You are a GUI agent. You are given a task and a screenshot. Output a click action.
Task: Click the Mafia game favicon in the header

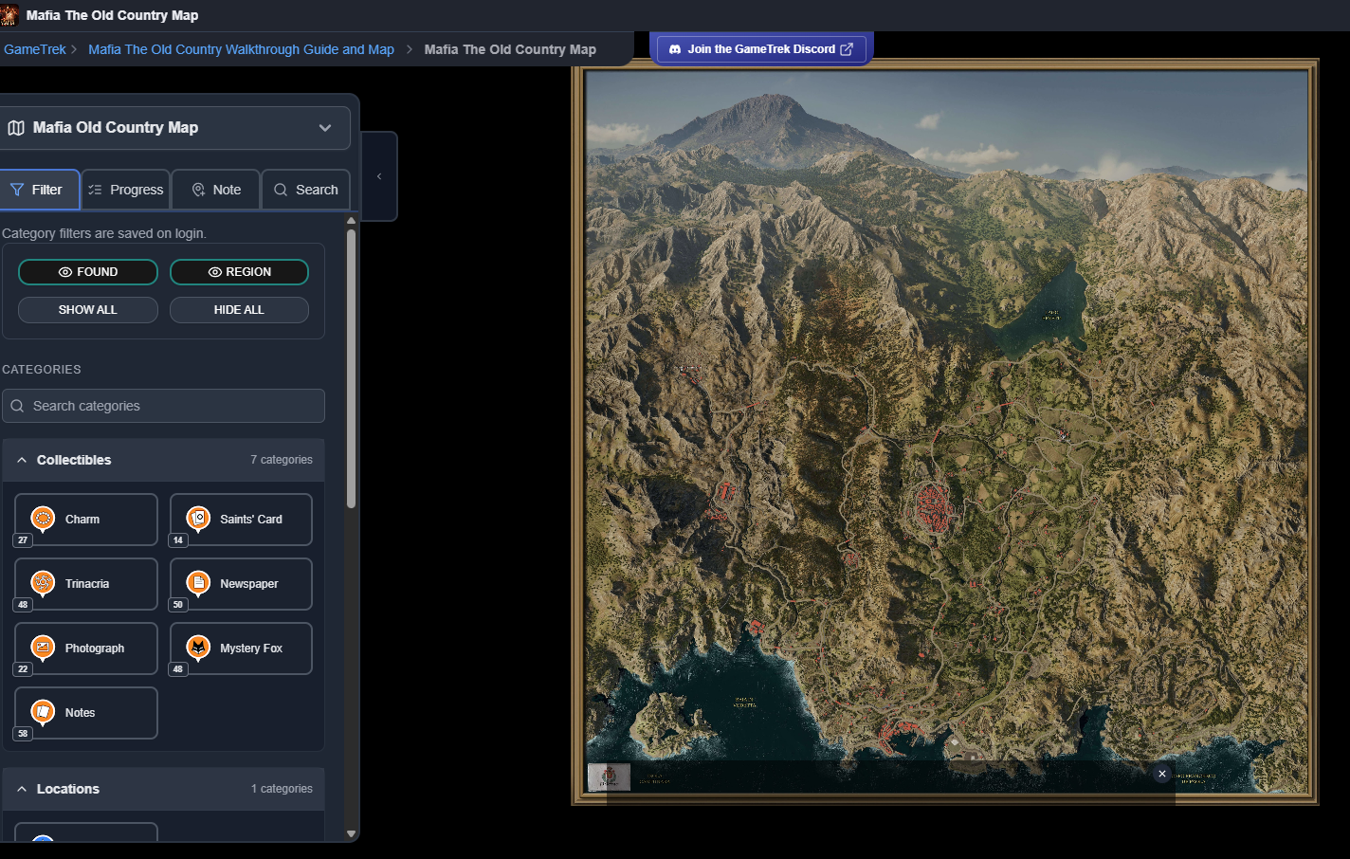click(9, 15)
